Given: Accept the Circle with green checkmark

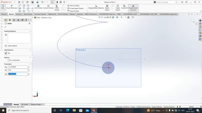Looking at the screenshot, I should 5,27.
